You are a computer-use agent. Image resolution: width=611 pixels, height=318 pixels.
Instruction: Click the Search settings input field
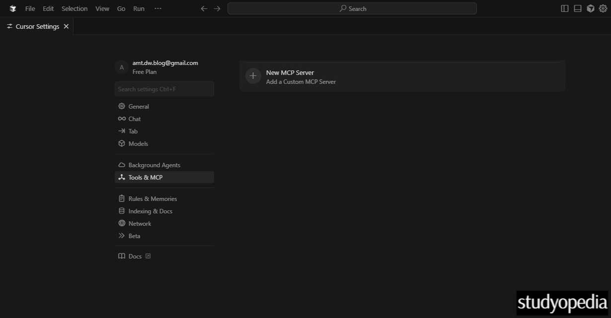tap(164, 89)
